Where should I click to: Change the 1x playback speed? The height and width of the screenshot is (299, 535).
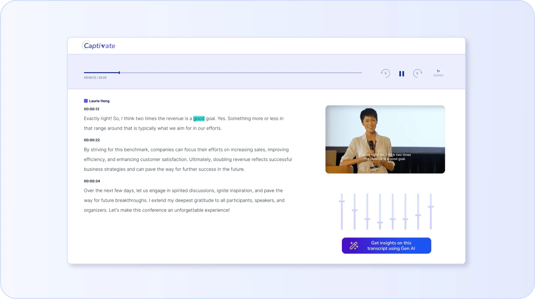pos(438,73)
